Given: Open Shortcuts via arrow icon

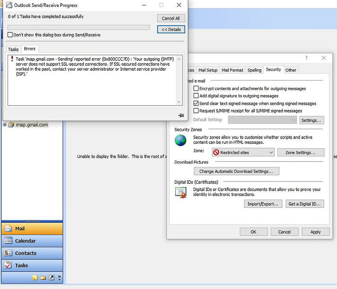Looking at the screenshot, I should pos(52,277).
